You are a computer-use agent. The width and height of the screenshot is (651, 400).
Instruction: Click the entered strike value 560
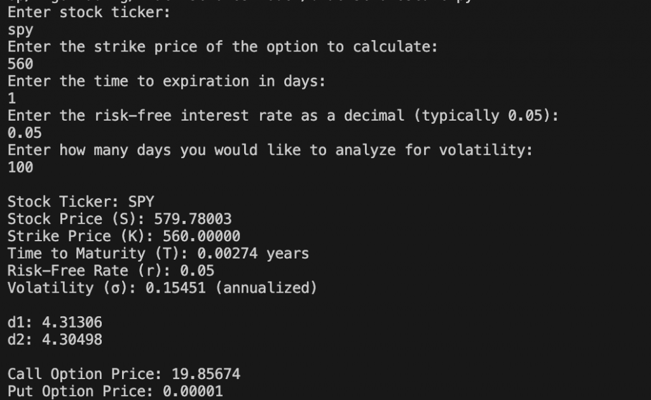[x=20, y=64]
